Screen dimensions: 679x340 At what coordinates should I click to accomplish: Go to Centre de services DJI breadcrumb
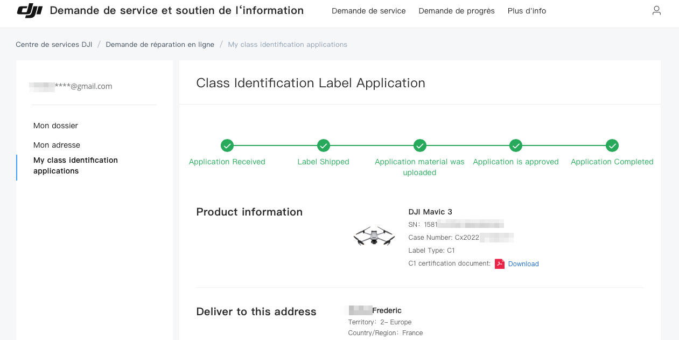[x=54, y=45]
